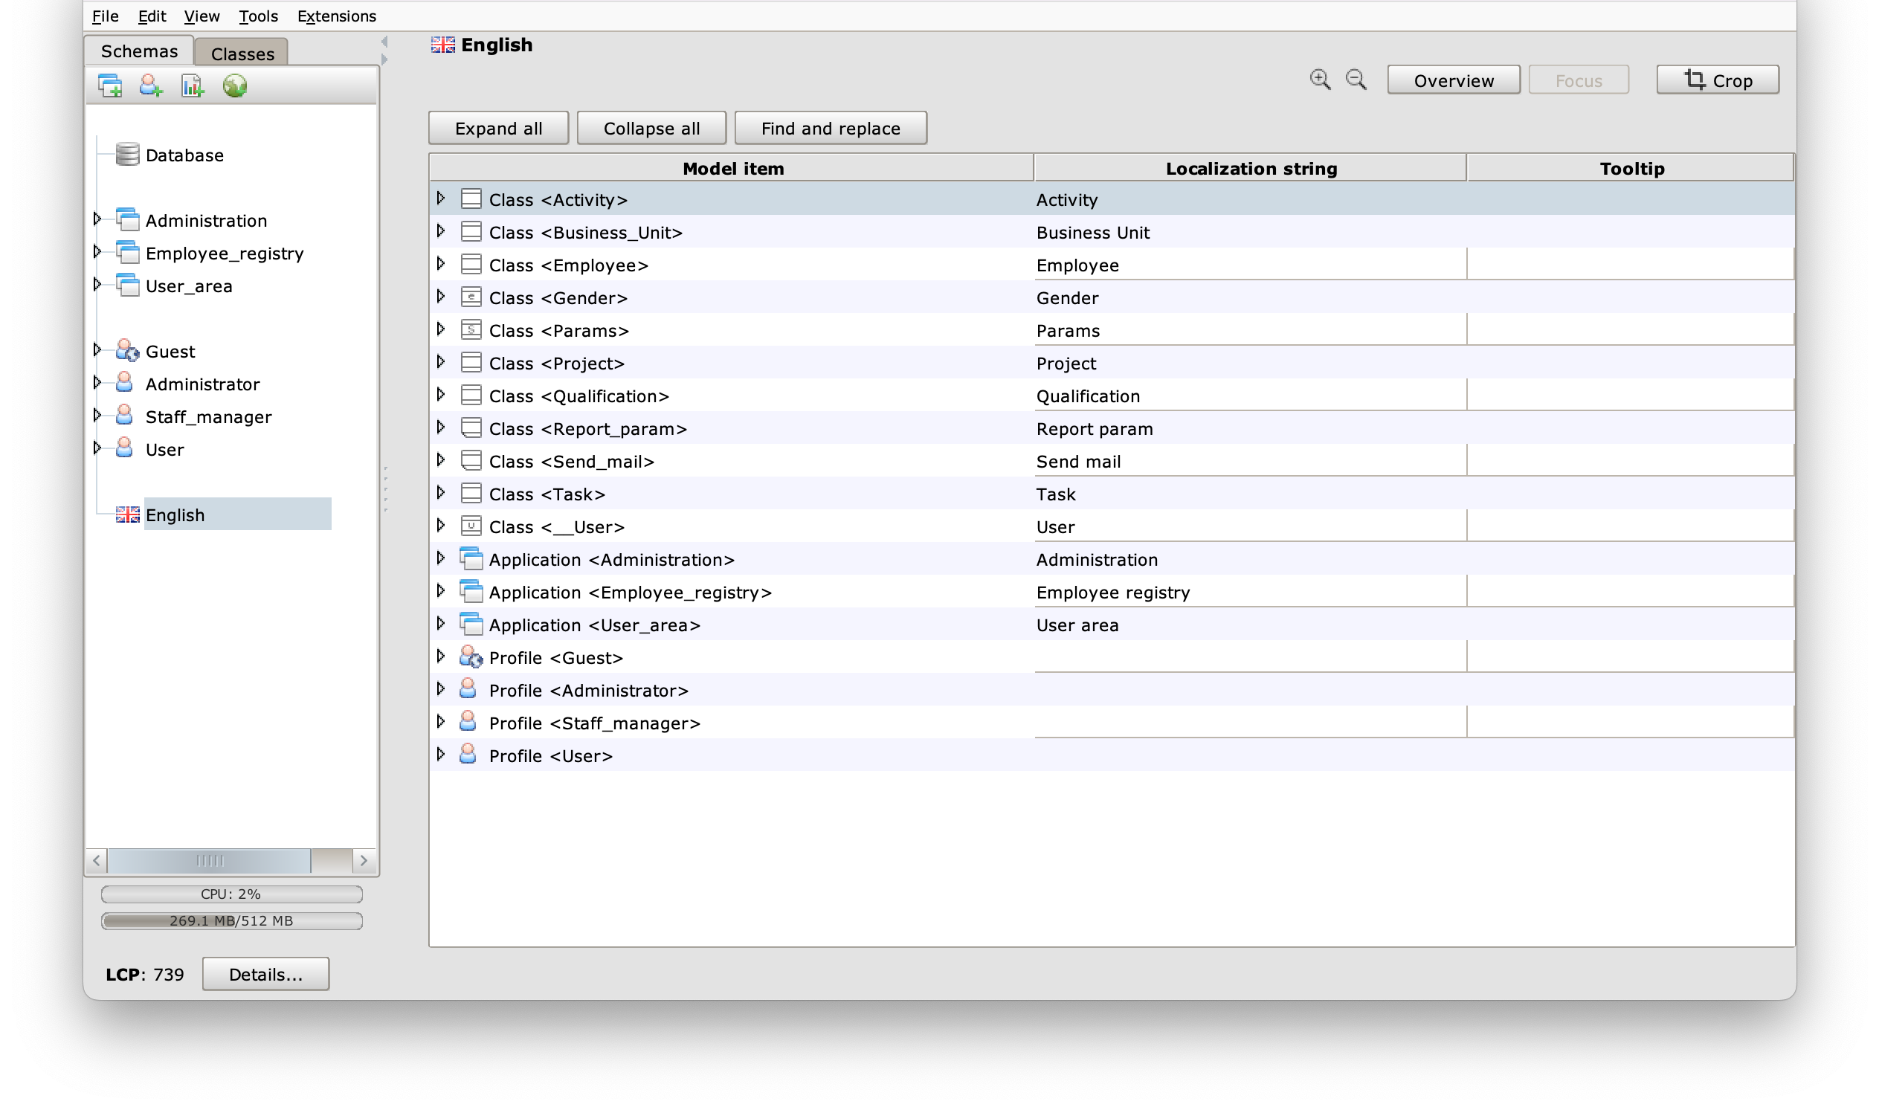Switch to the Classes tab

[242, 53]
